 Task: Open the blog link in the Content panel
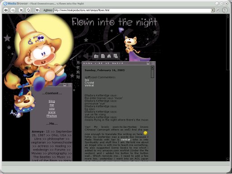tap(52, 101)
